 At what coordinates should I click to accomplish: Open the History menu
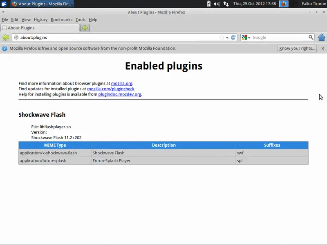[40, 20]
